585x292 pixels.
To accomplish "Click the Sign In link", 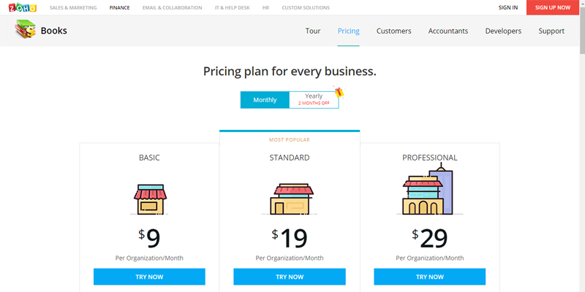I will [x=508, y=7].
